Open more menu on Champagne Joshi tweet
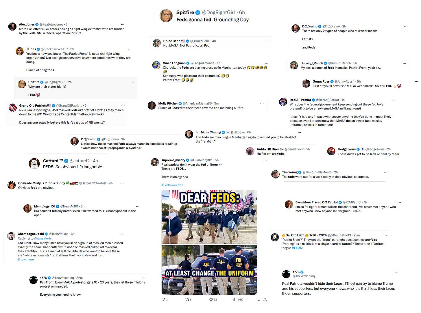This screenshot has height=313, width=421. point(121,234)
